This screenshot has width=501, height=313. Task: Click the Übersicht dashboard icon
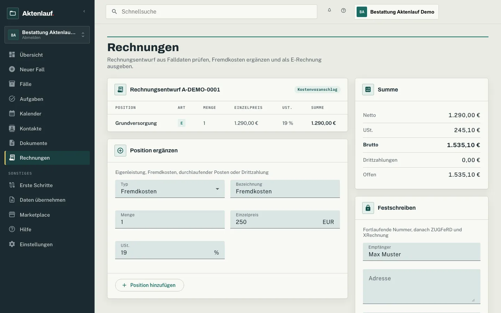click(12, 55)
